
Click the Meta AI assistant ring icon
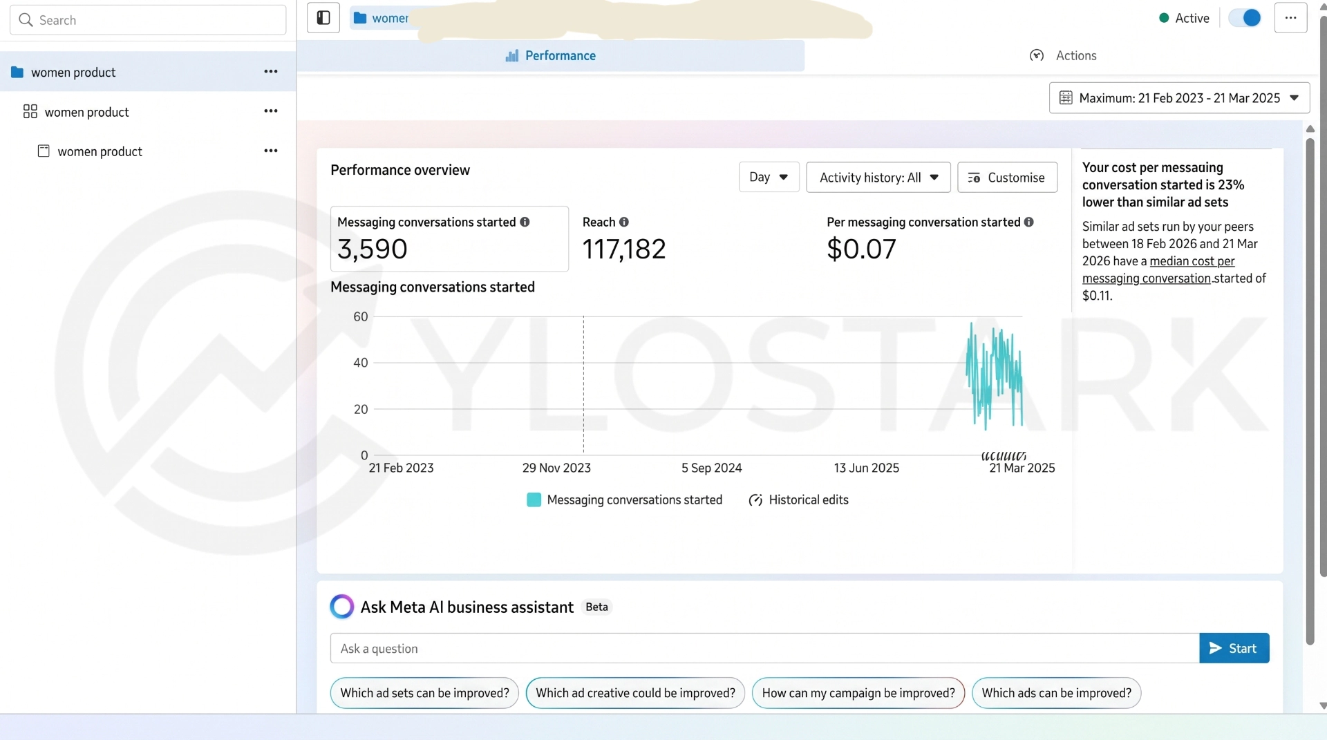pyautogui.click(x=341, y=607)
